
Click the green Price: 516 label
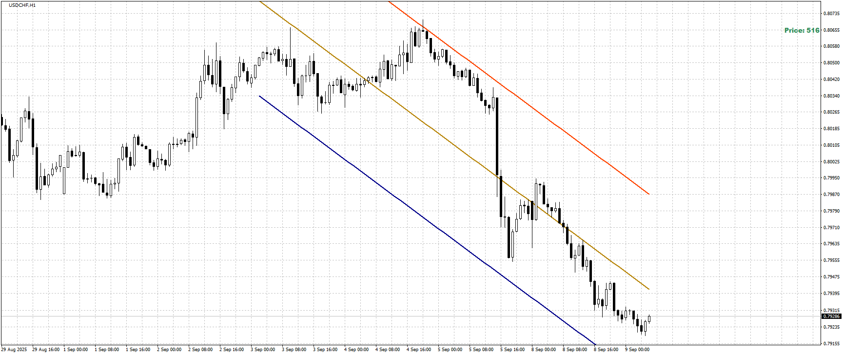point(802,30)
